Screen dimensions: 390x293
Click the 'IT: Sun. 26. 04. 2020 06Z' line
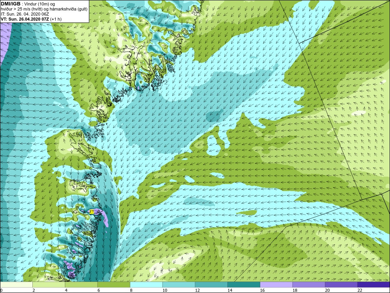tap(25, 14)
